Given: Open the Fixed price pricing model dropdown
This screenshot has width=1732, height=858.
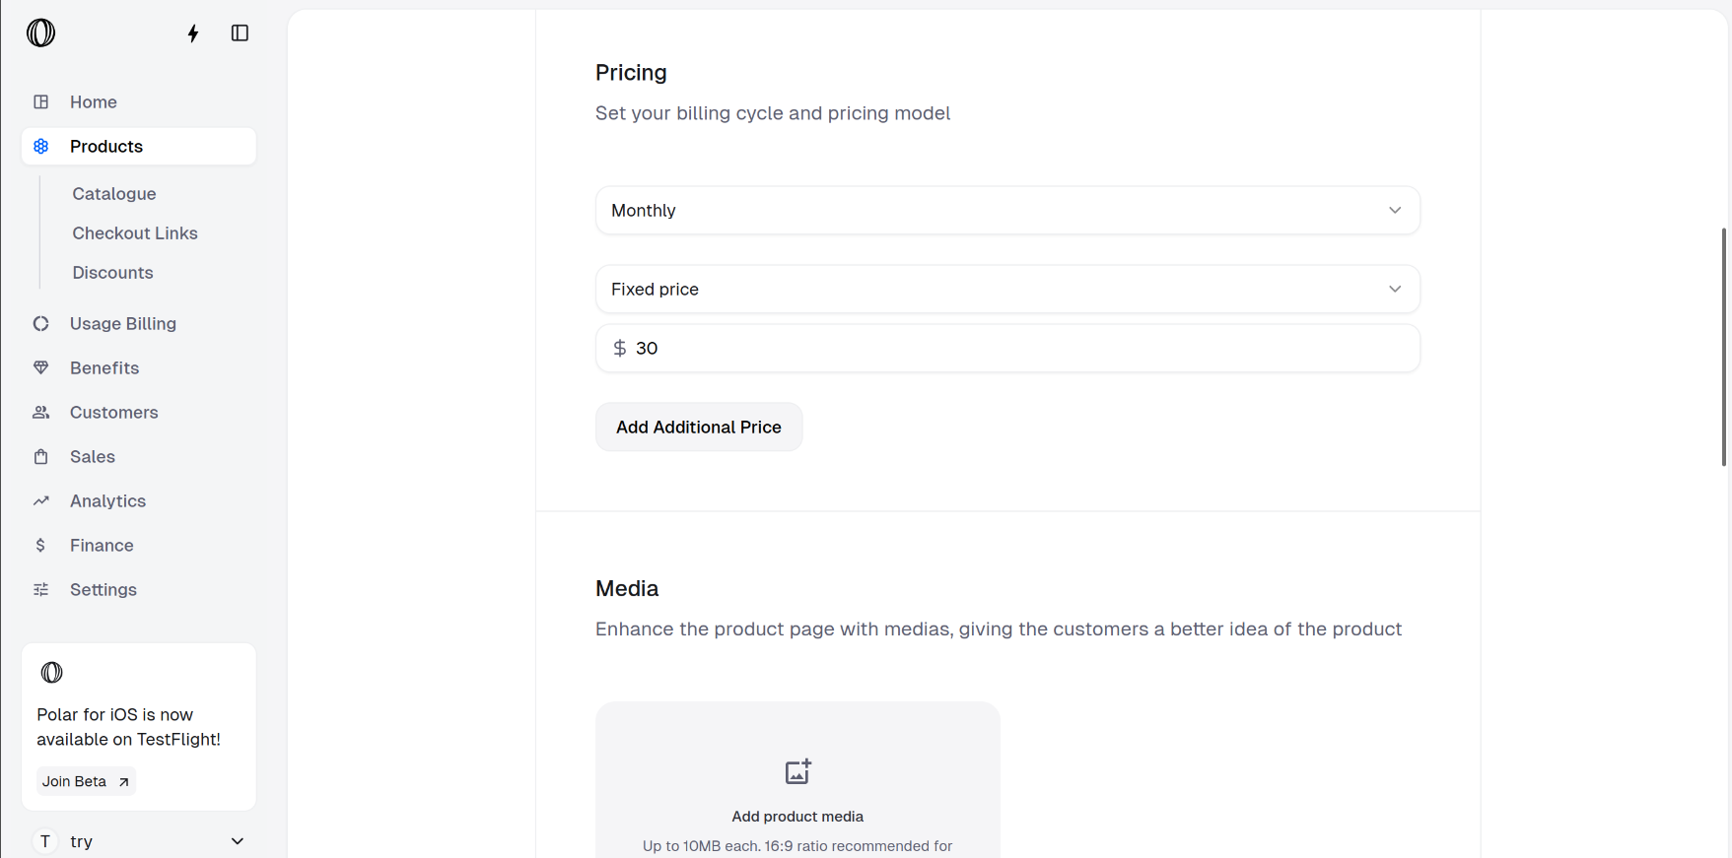Looking at the screenshot, I should tap(1006, 290).
